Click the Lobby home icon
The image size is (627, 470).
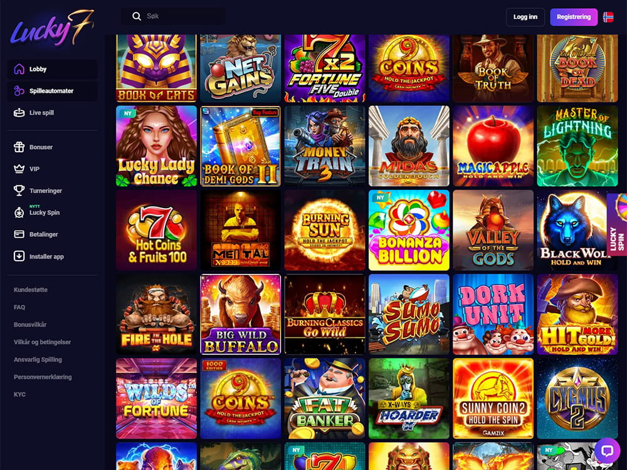pos(19,69)
